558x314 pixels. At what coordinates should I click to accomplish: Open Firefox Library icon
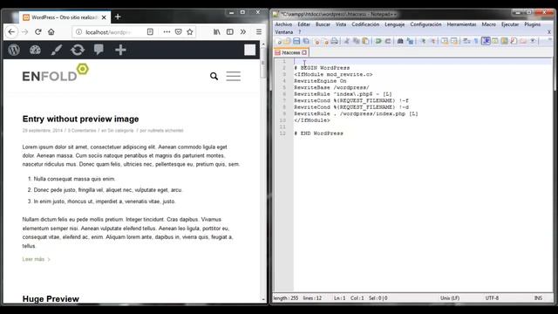[217, 32]
